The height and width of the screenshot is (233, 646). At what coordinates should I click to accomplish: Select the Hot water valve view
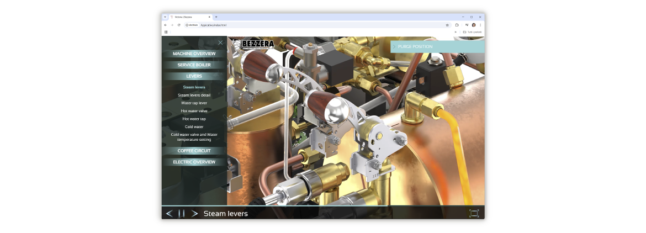(194, 111)
